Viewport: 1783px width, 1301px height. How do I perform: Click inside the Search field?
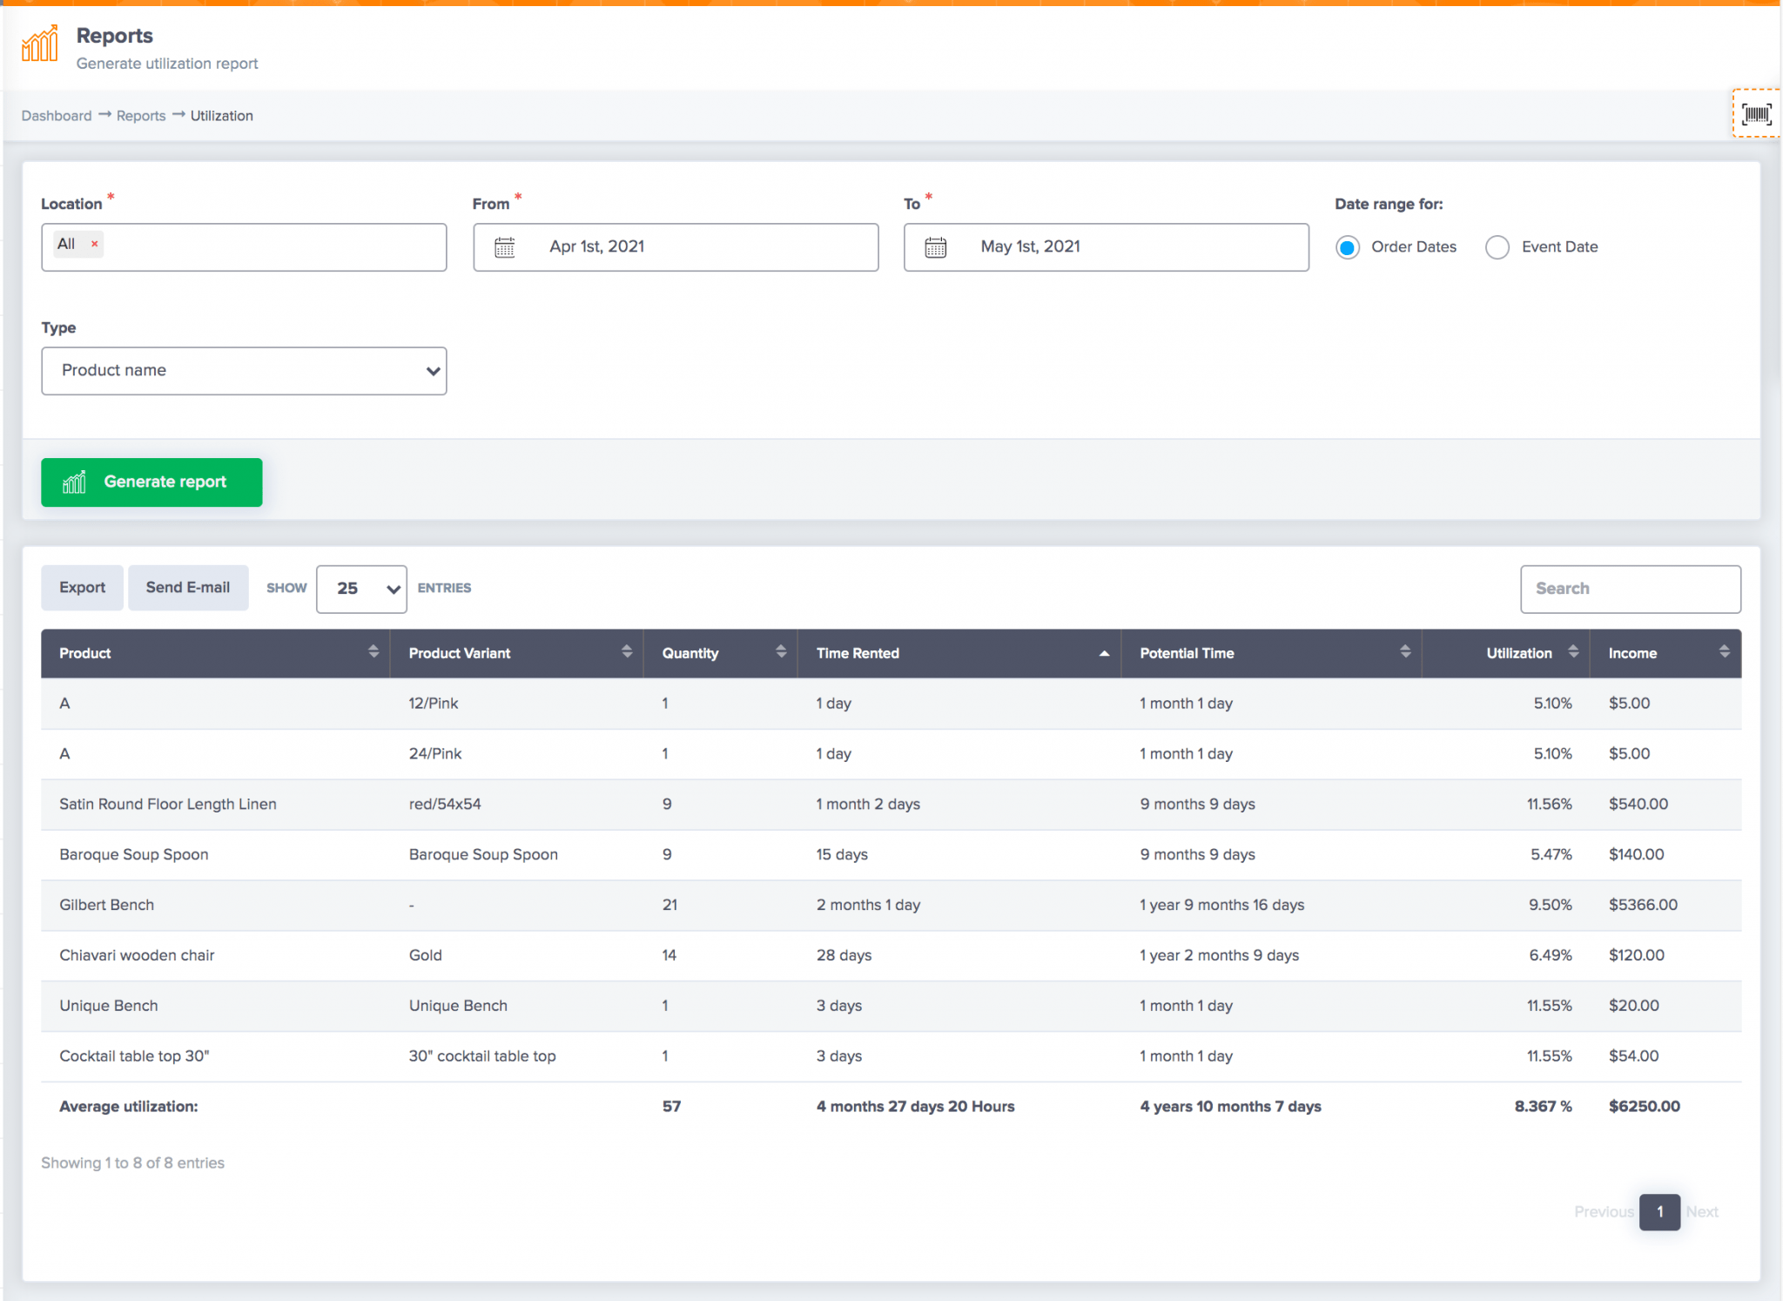pyautogui.click(x=1629, y=589)
